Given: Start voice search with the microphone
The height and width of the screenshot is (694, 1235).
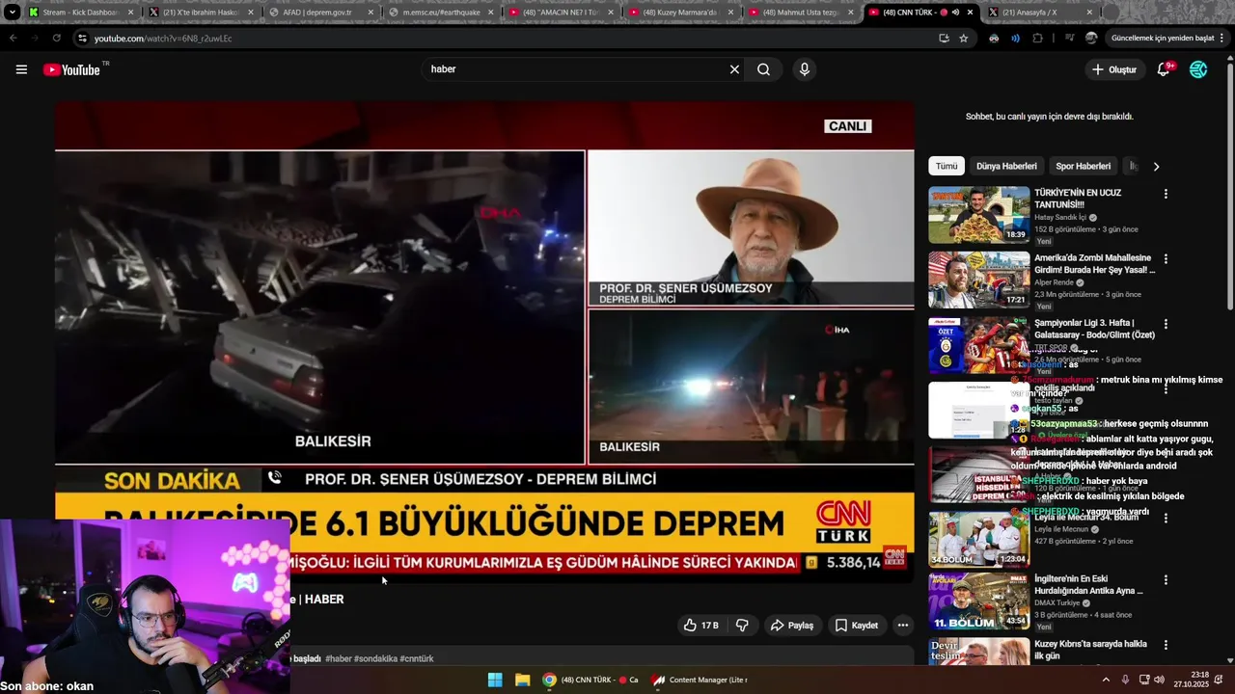Looking at the screenshot, I should click(805, 69).
